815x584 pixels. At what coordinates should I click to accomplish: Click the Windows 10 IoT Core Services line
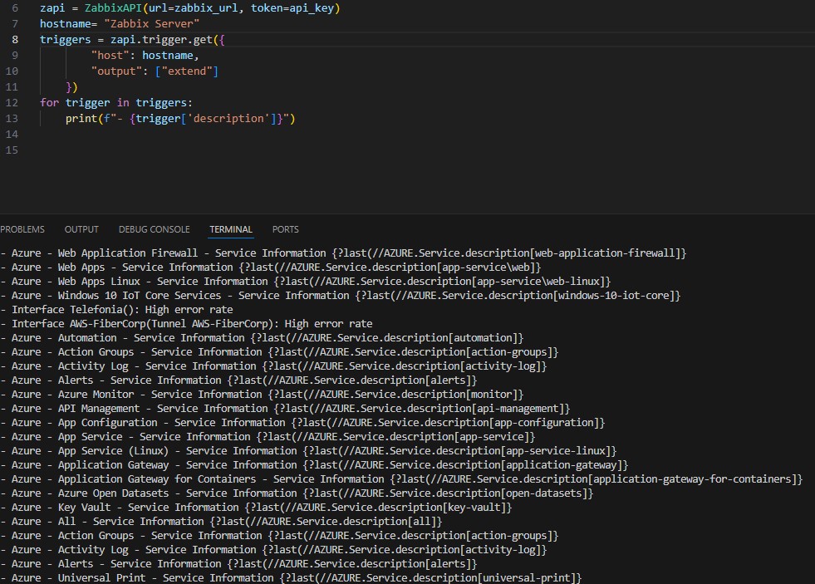[341, 295]
